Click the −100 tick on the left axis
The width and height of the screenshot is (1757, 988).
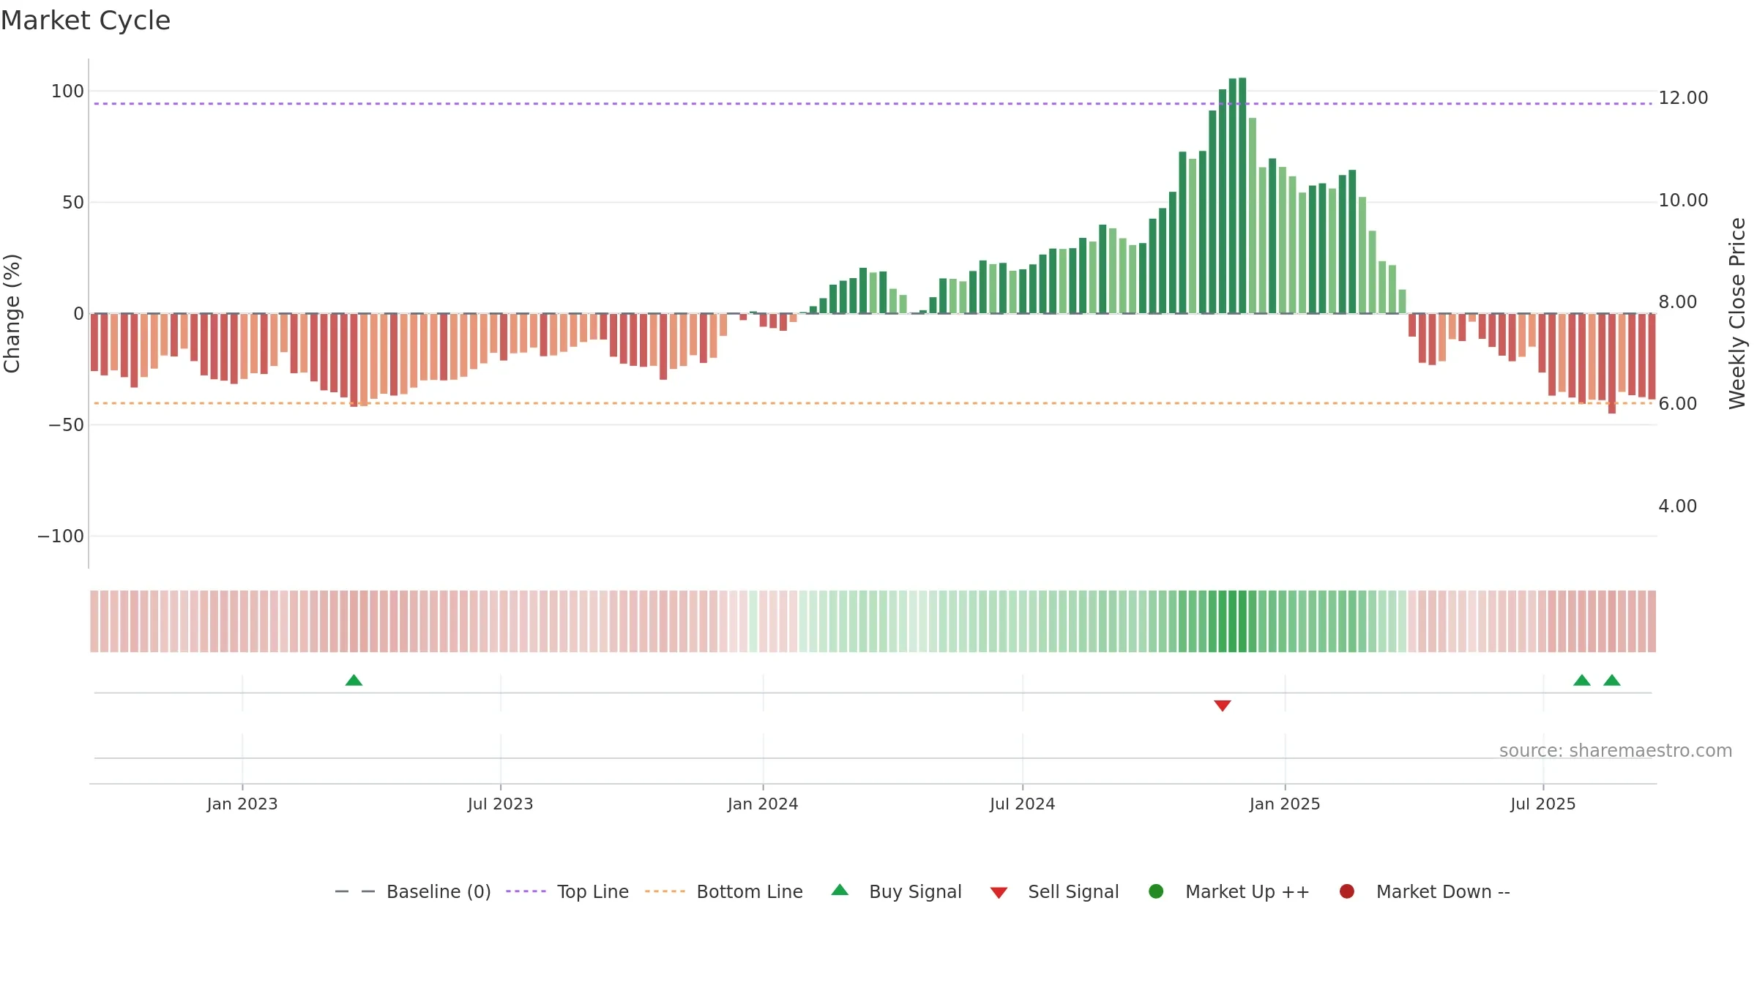[61, 536]
